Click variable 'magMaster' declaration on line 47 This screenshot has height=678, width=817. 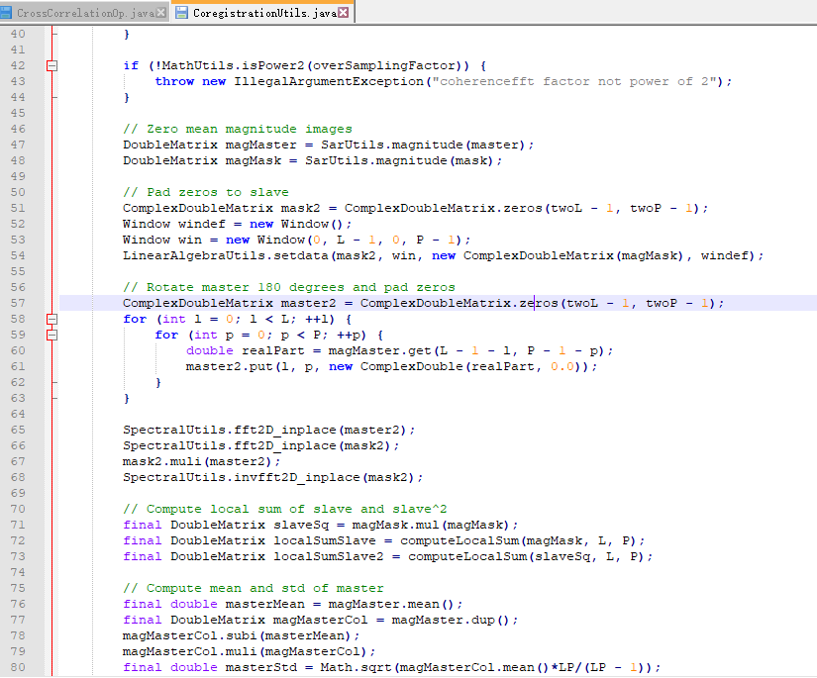(x=261, y=145)
